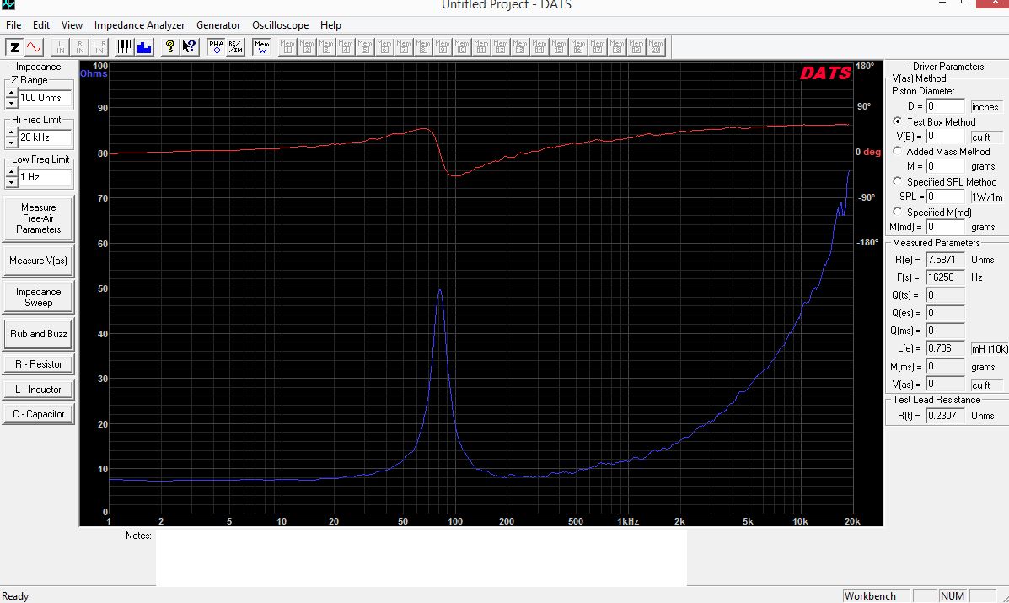Select the Specified M(md) radio button
Screen dimensions: 1009x603
point(897,212)
